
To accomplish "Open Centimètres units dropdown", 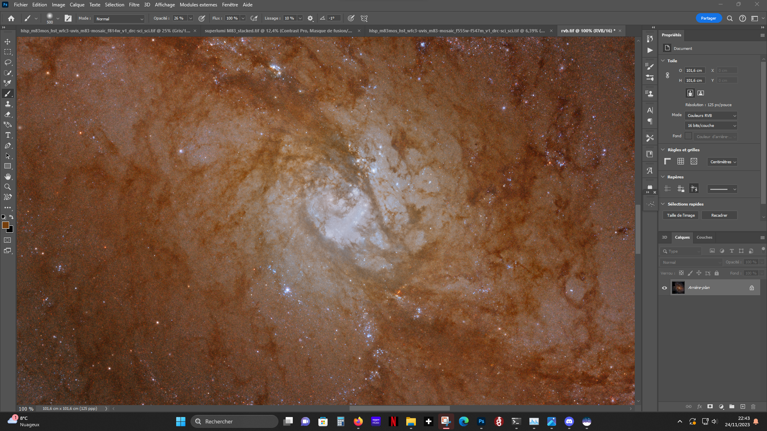I will click(x=722, y=162).
